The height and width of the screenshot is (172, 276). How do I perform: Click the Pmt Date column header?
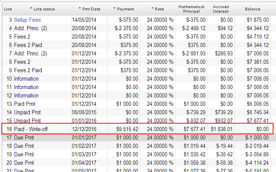tap(90, 9)
